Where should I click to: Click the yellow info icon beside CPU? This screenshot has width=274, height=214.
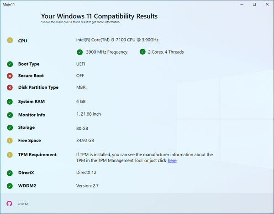pyautogui.click(x=10, y=40)
